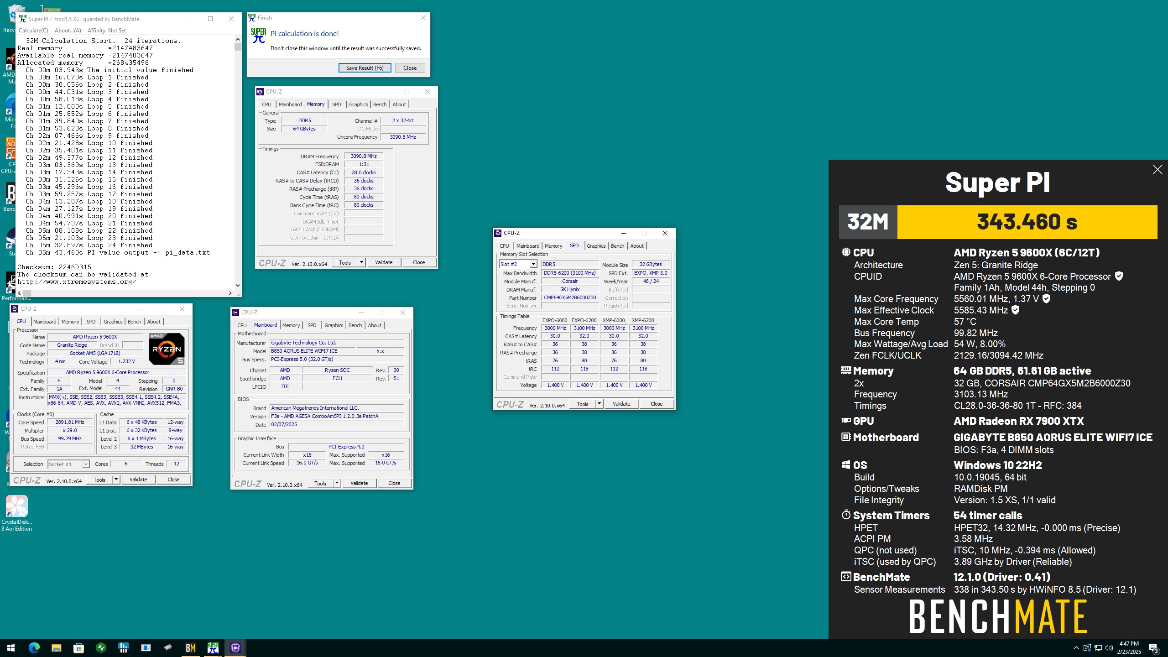Viewport: 1168px width, 657px height.
Task: Open the blue window taskbar app
Action: 146,647
